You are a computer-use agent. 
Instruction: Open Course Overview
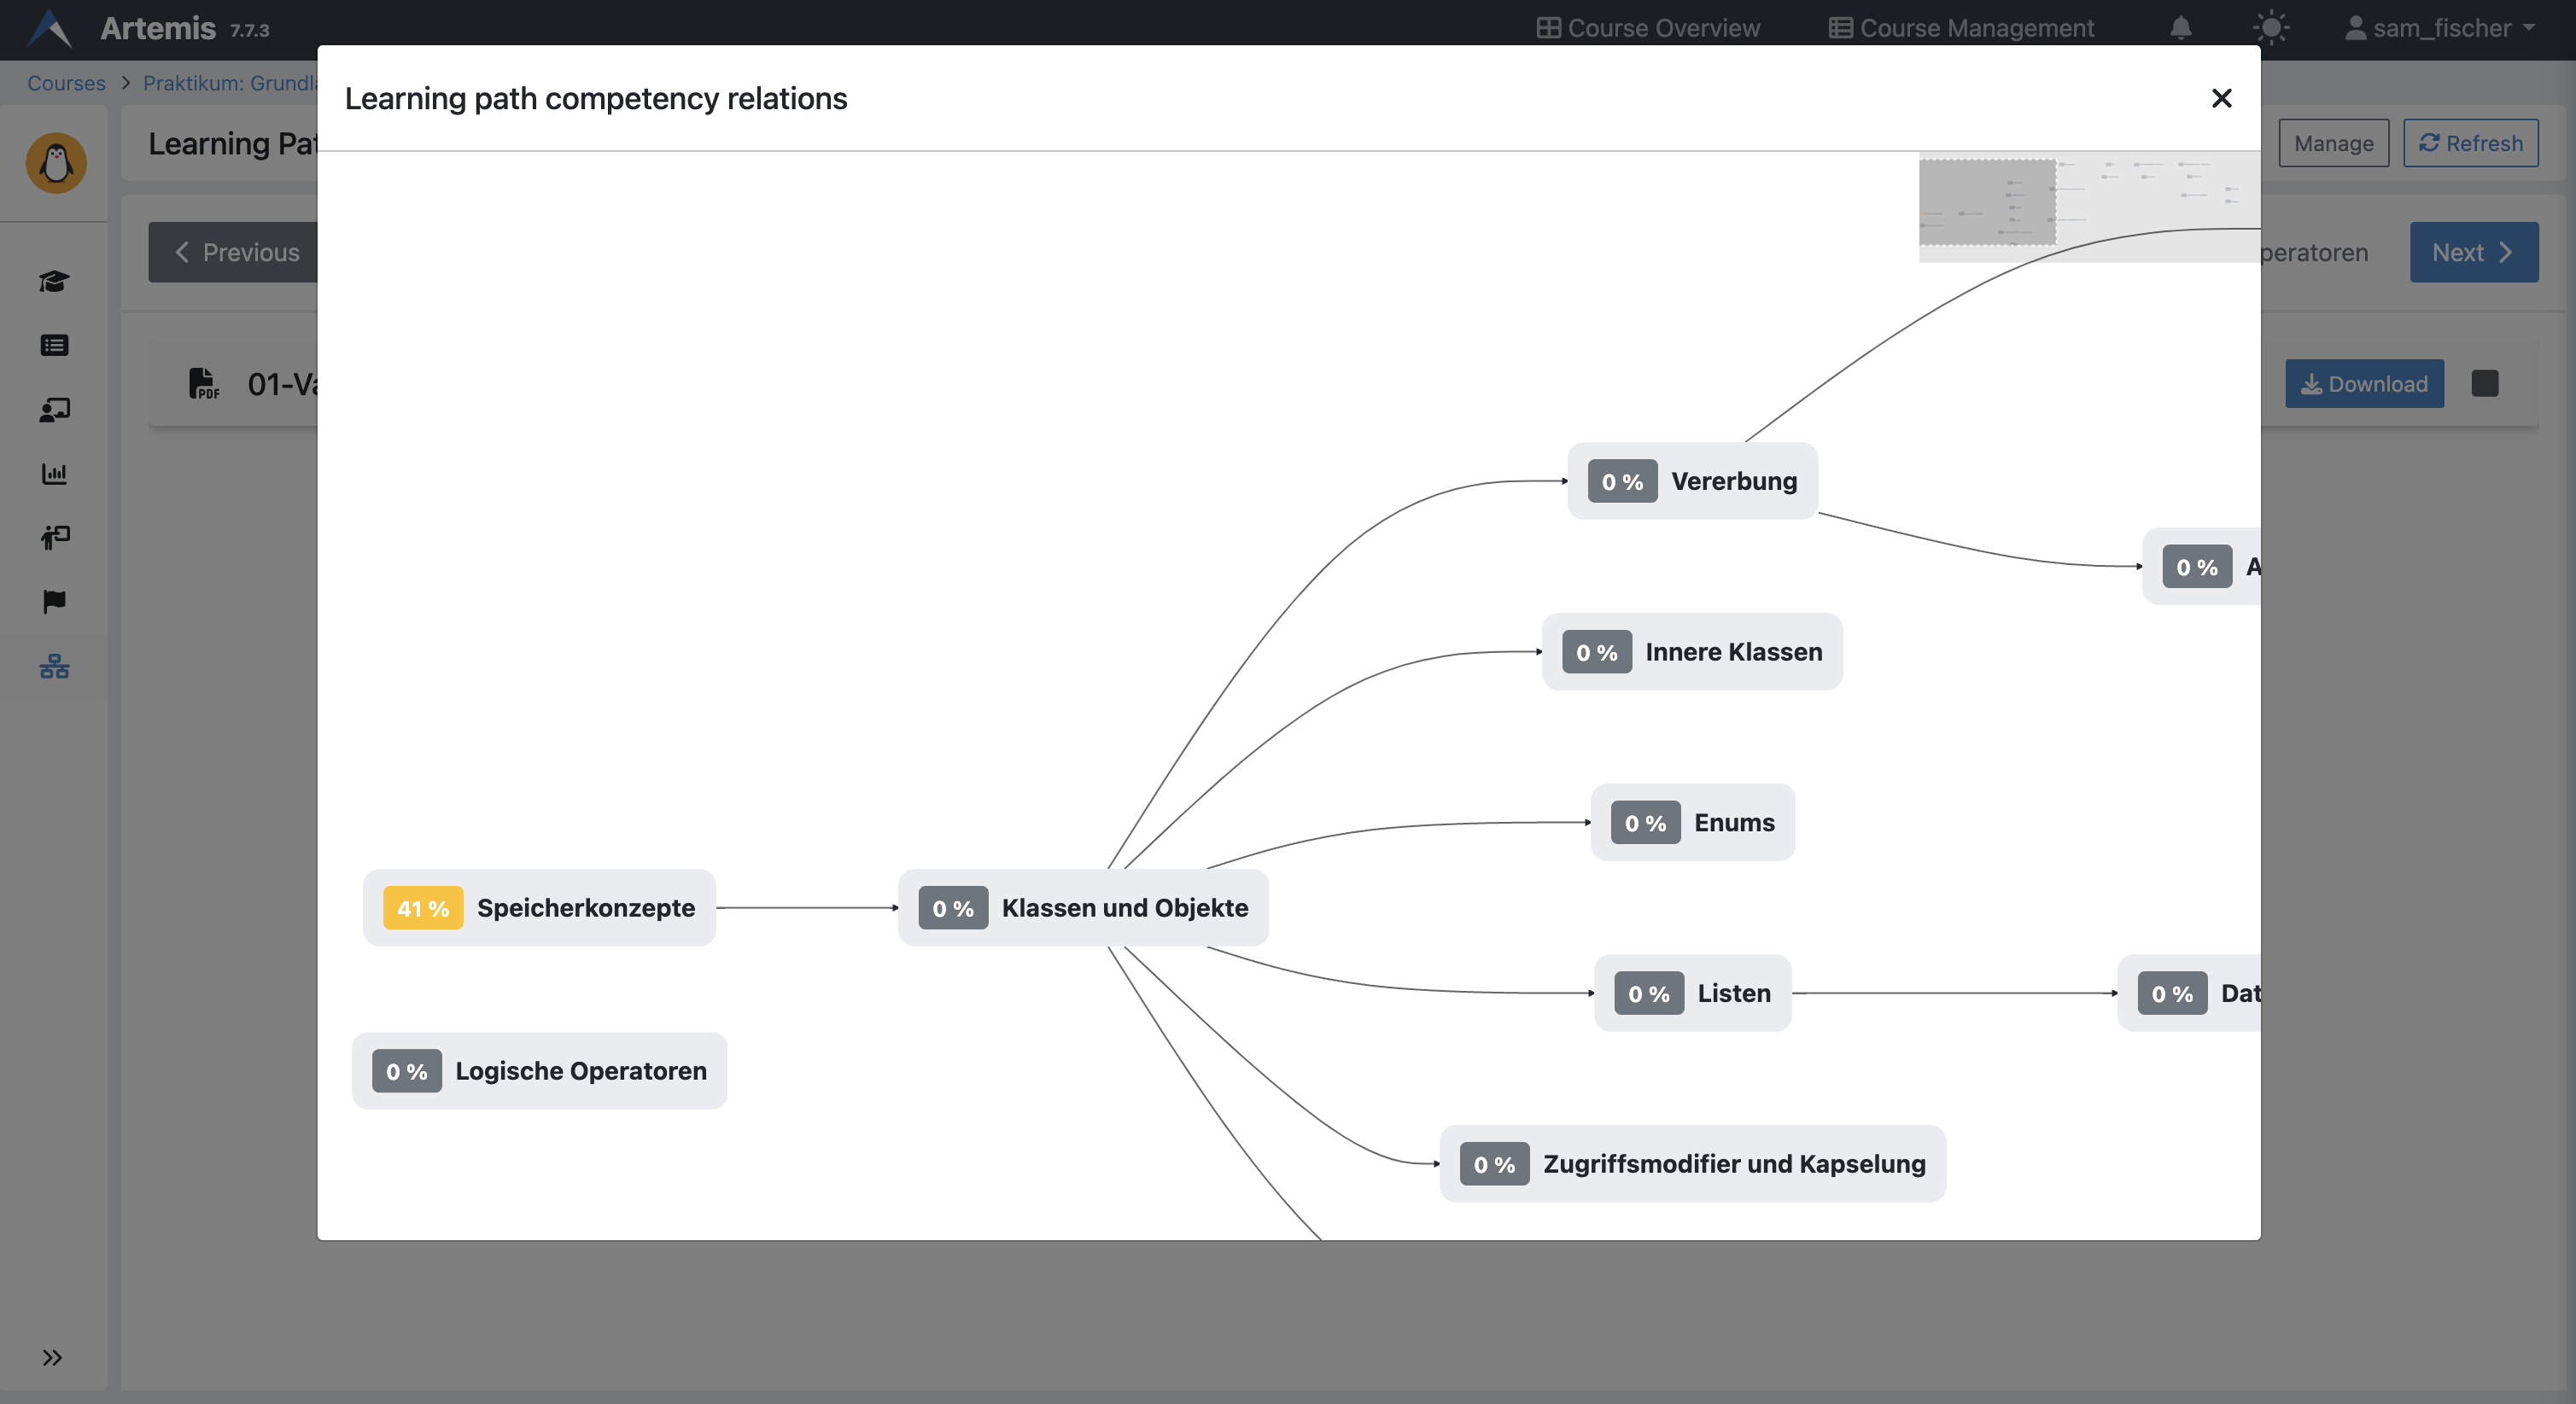point(1648,27)
